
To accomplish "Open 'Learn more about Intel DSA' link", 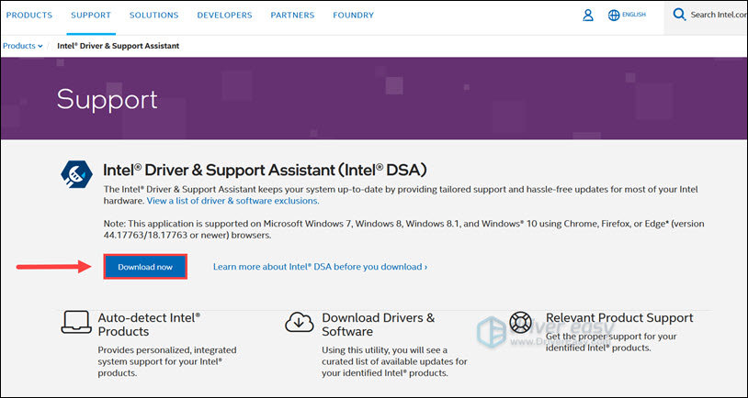I will pos(320,267).
